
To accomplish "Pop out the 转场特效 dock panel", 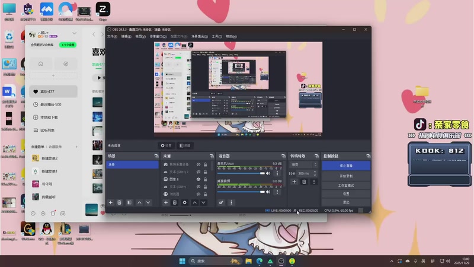I will [x=316, y=156].
